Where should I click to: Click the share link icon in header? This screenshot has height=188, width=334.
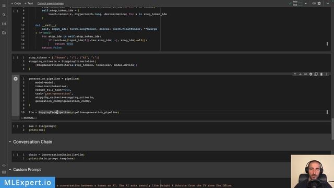(x=314, y=4)
